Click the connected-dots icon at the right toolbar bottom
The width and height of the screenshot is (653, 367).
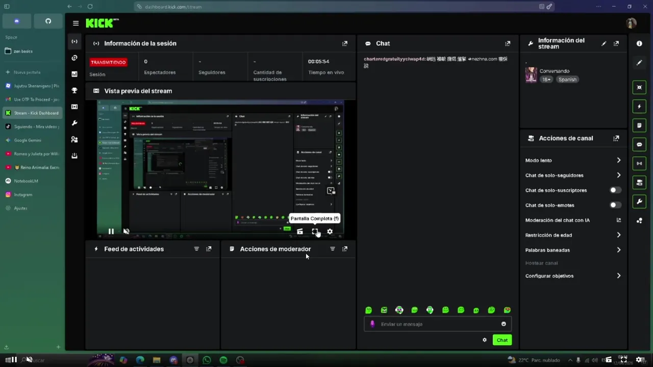[639, 221]
